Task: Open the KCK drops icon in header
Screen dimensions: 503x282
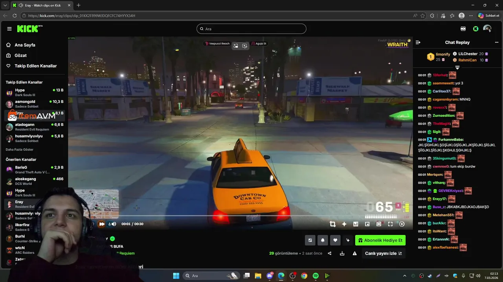Action: tap(463, 29)
